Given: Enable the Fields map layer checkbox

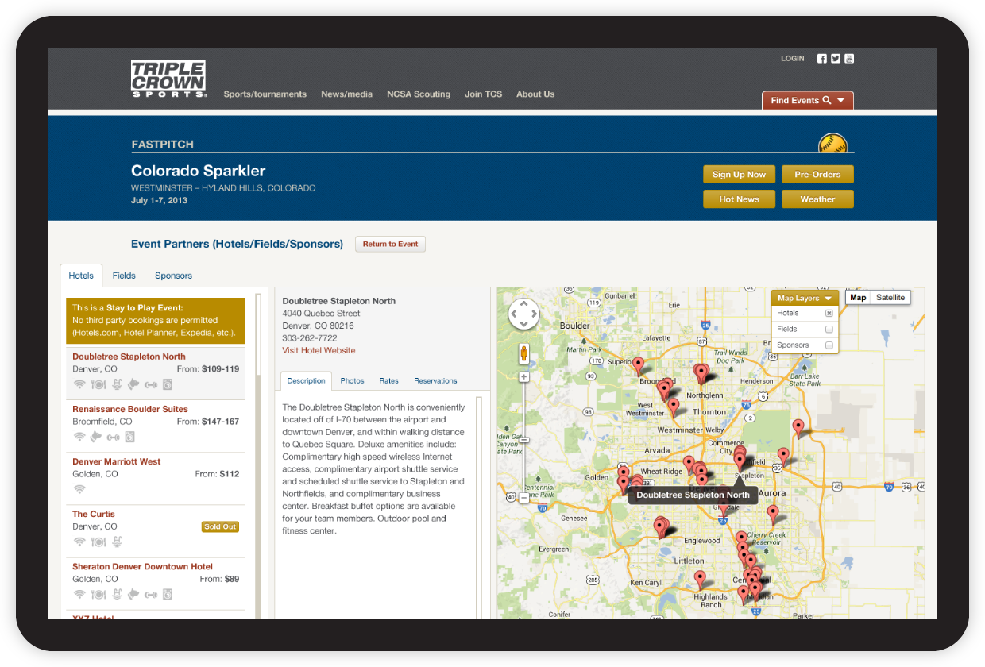Looking at the screenshot, I should pos(829,330).
